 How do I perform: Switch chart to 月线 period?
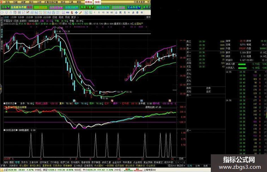pyautogui.click(x=67, y=17)
